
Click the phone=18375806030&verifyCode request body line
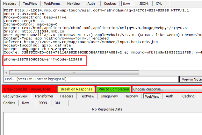coord(43,60)
